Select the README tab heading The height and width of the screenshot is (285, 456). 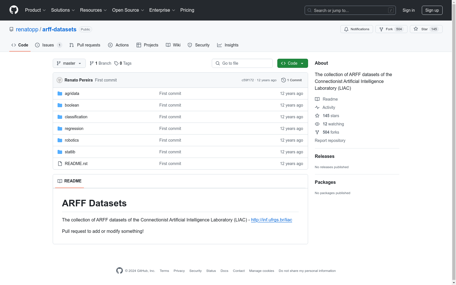[70, 181]
